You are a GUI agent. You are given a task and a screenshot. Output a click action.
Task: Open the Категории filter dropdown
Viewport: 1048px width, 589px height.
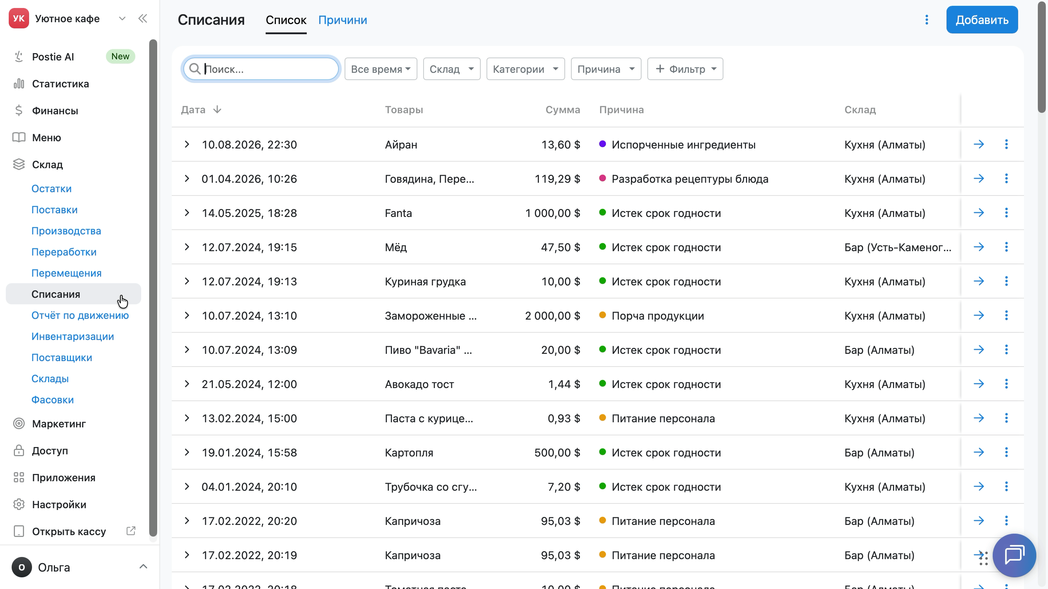(x=525, y=69)
